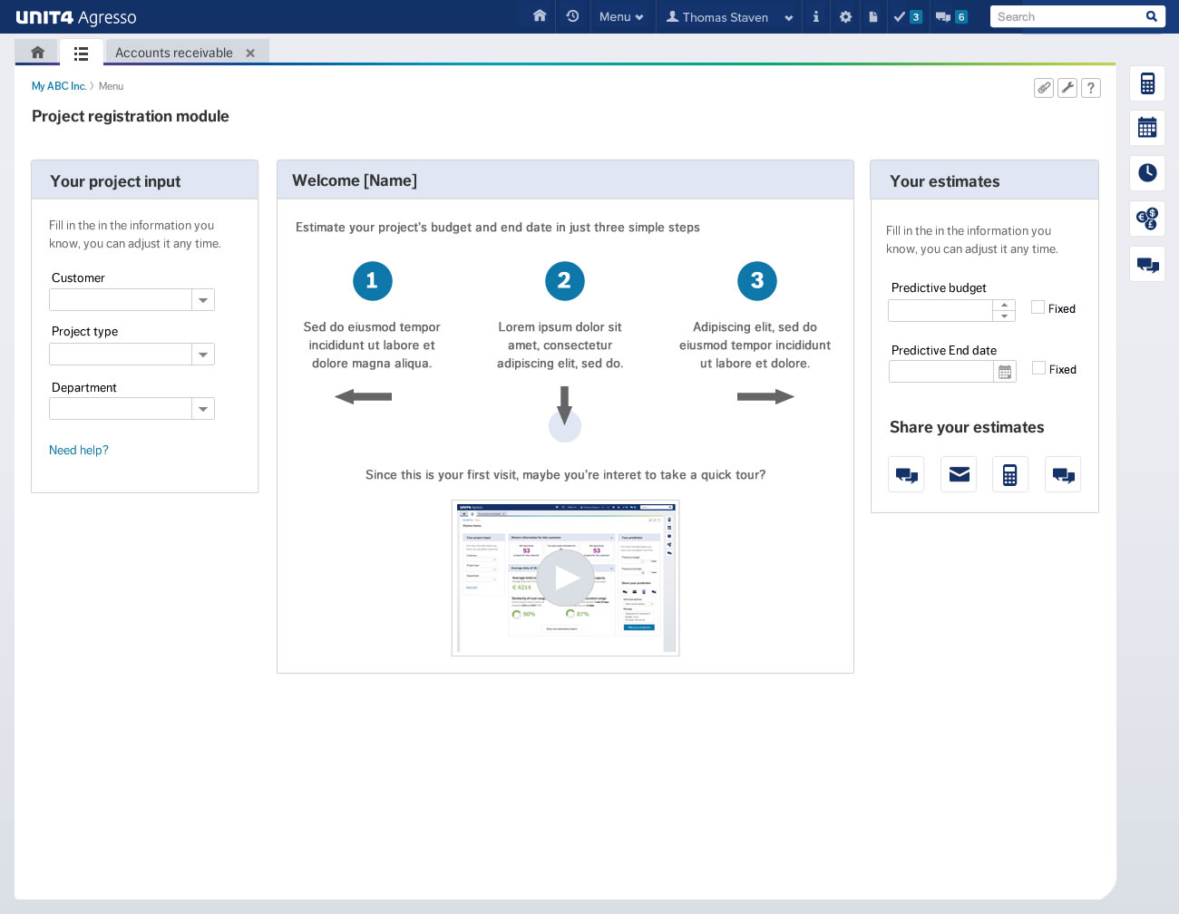Image resolution: width=1179 pixels, height=914 pixels.
Task: Click the wrench settings icon
Action: click(x=1067, y=88)
